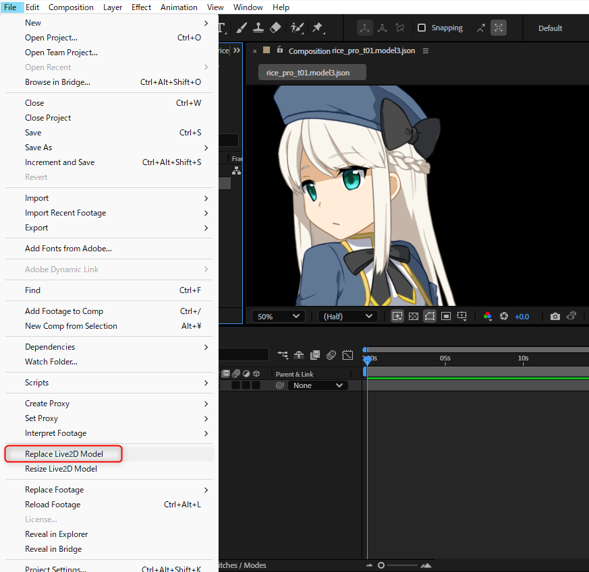Toggle the composition panel lock
This screenshot has width=589, height=572.
pyautogui.click(x=280, y=49)
